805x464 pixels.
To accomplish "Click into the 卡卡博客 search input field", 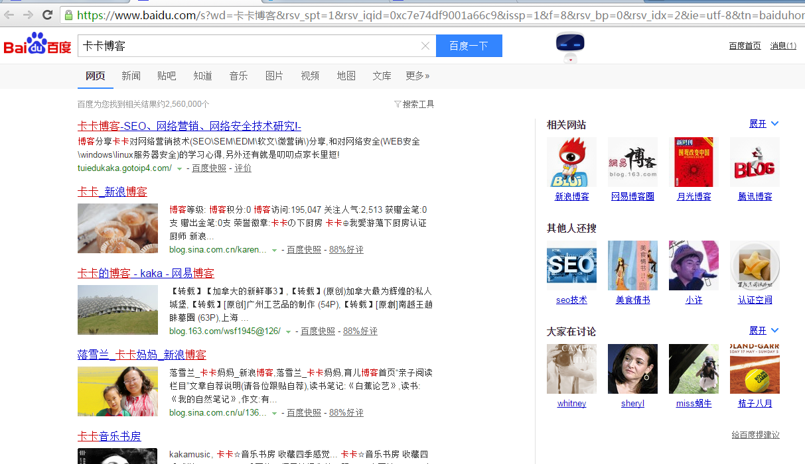I will click(249, 46).
